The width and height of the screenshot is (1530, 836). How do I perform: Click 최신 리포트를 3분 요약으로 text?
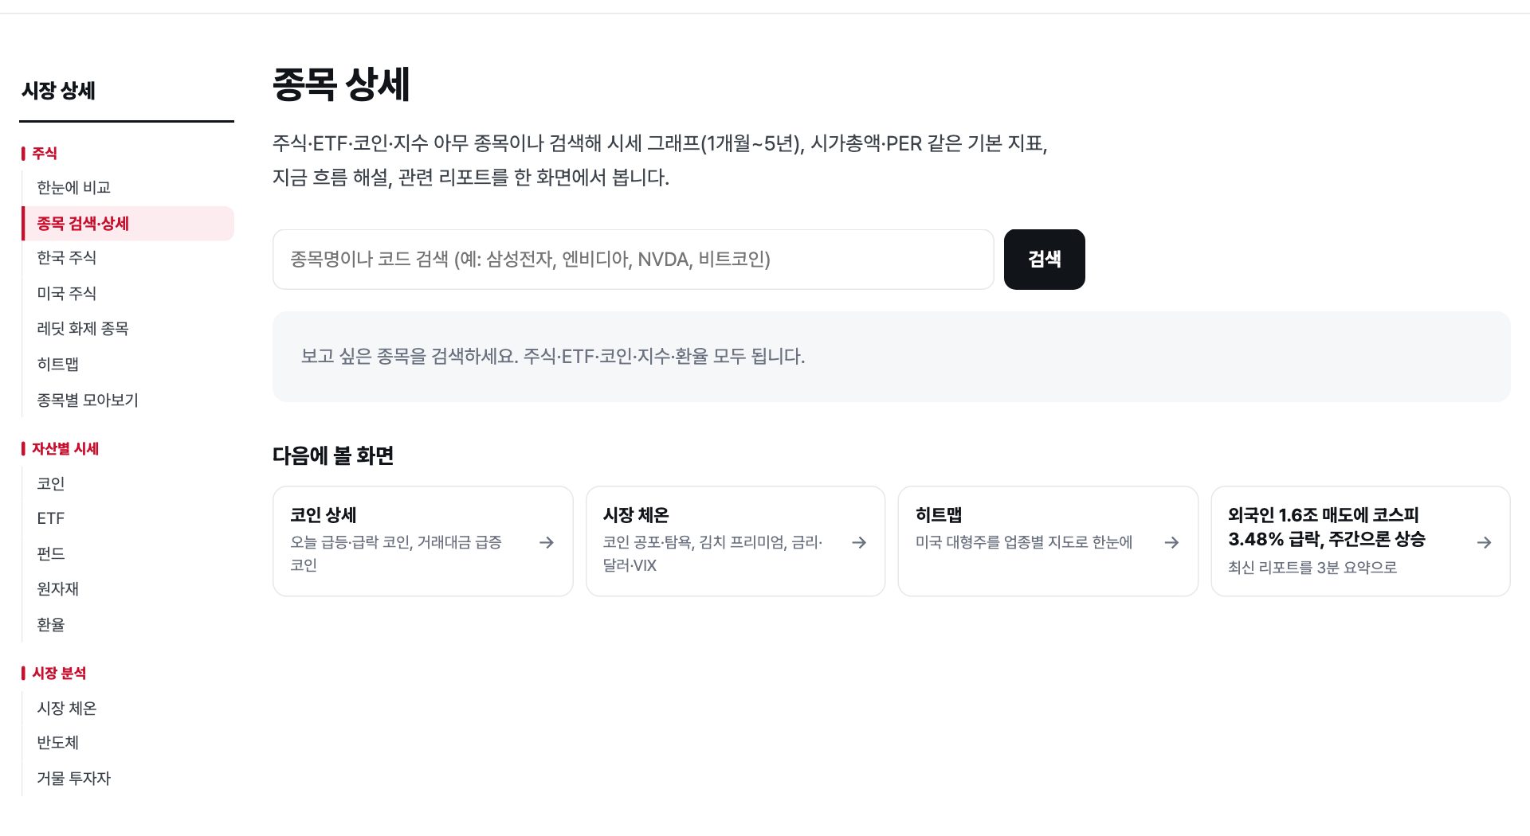(1312, 568)
